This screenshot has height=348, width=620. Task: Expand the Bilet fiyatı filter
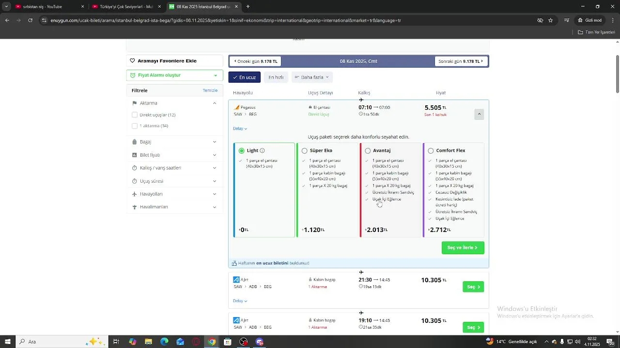(215, 155)
